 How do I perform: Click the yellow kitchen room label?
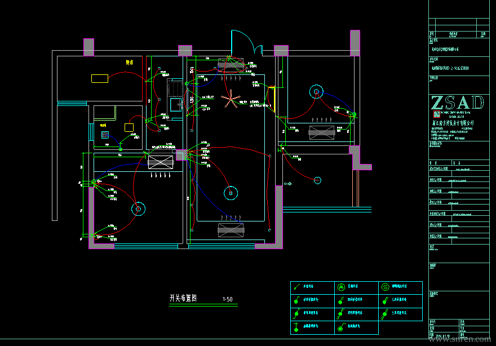(x=130, y=63)
